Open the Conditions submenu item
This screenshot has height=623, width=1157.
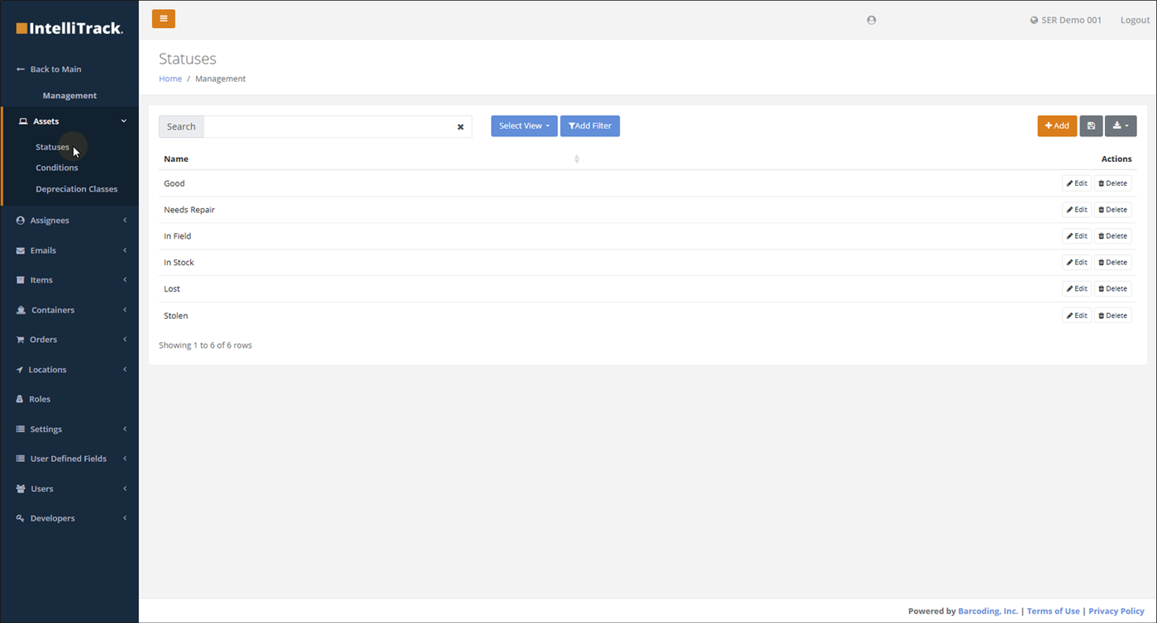57,168
